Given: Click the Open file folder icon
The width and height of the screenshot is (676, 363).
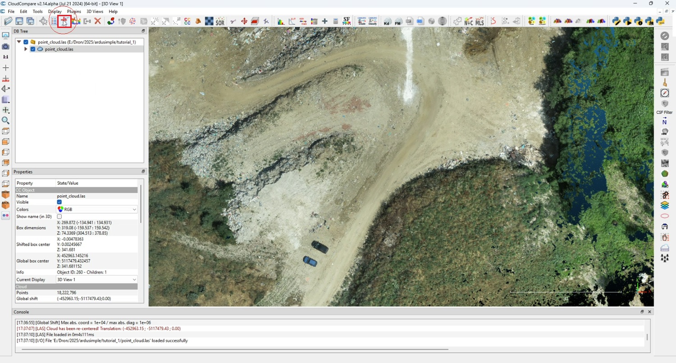Looking at the screenshot, I should 8,21.
